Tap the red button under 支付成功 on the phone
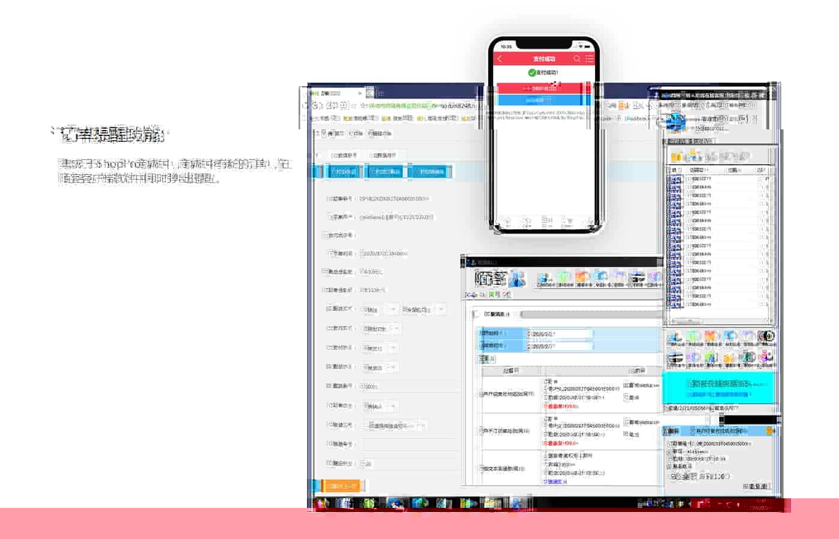 pos(544,89)
